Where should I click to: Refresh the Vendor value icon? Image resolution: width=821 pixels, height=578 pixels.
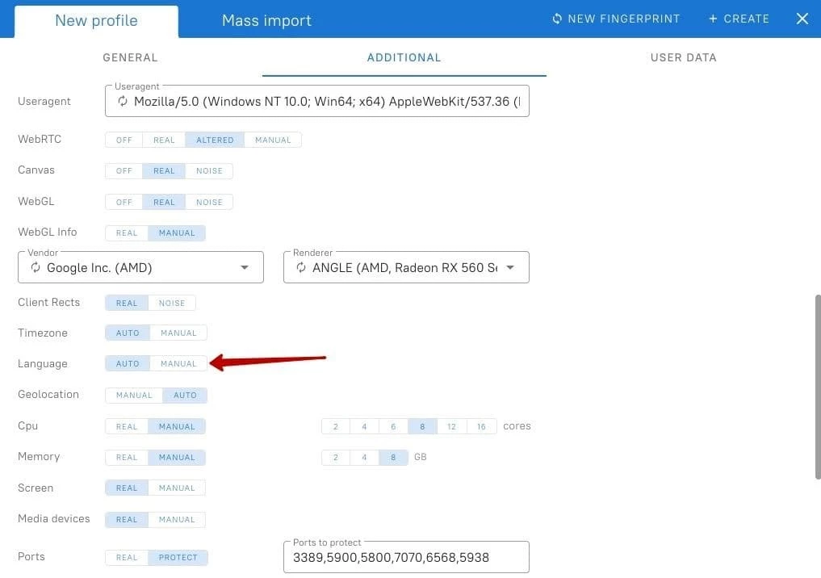tap(36, 267)
